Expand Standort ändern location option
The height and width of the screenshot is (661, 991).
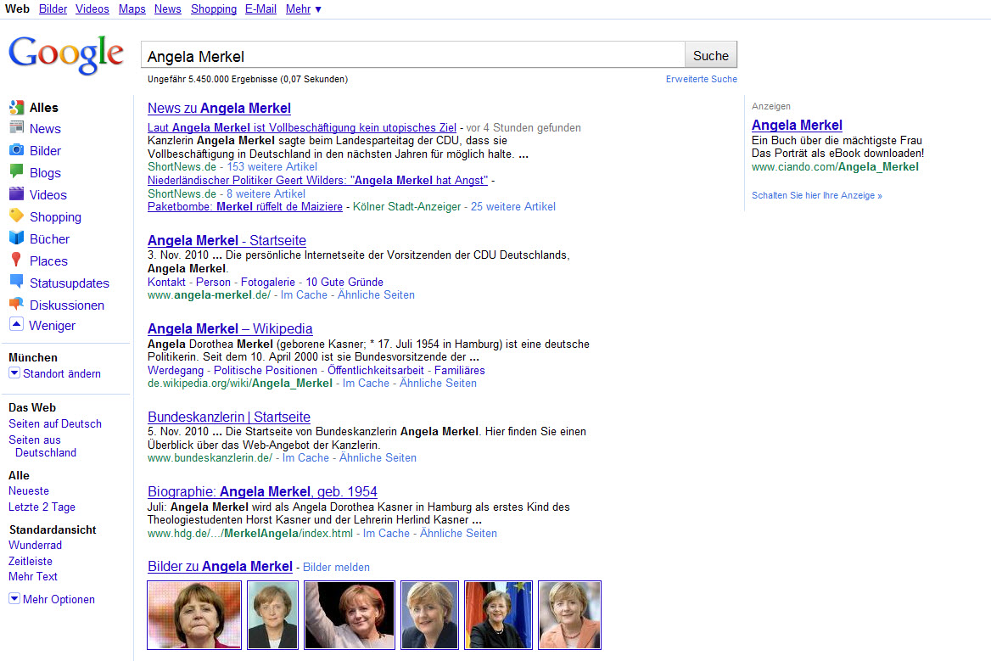(x=14, y=373)
